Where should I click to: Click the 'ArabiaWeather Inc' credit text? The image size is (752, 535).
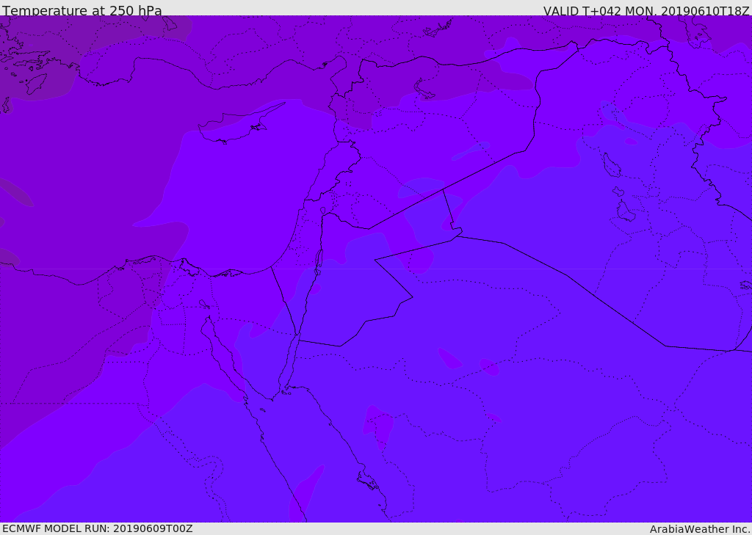(x=700, y=529)
